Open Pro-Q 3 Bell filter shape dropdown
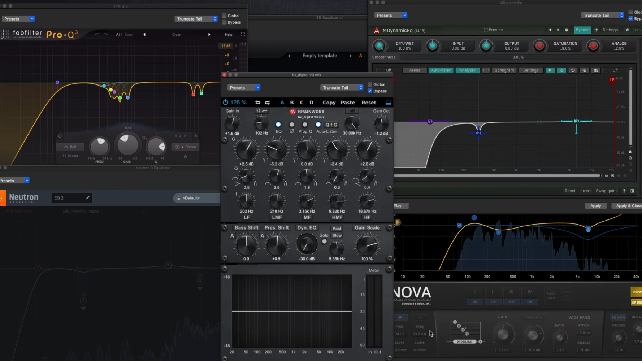This screenshot has width=642, height=361. pos(70,147)
